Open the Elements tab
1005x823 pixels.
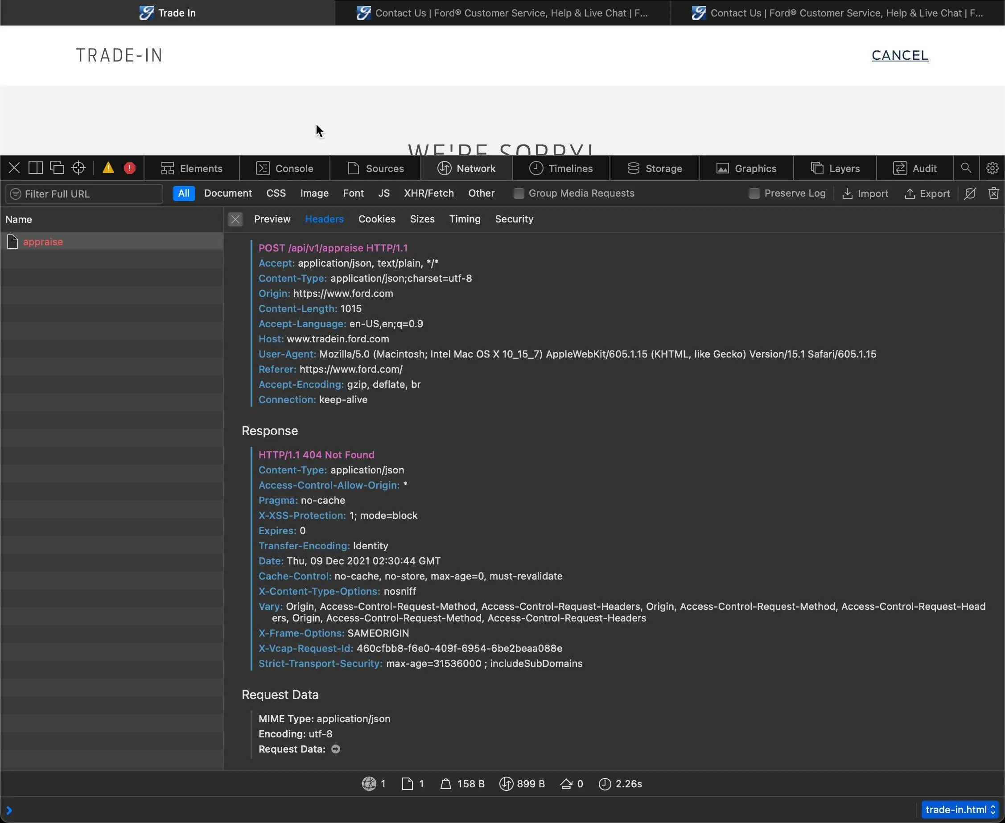[x=192, y=168]
